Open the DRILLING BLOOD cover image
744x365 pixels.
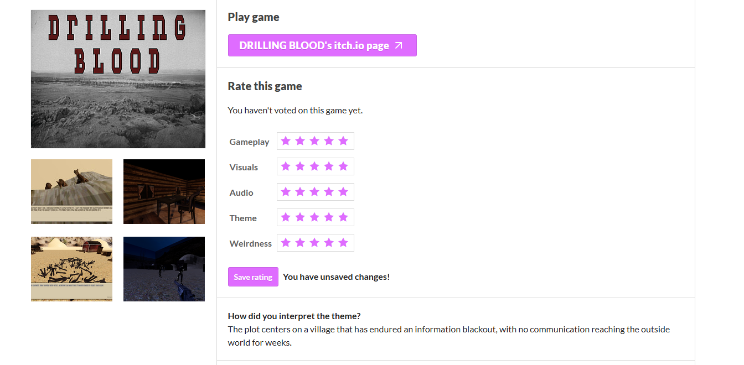(118, 79)
